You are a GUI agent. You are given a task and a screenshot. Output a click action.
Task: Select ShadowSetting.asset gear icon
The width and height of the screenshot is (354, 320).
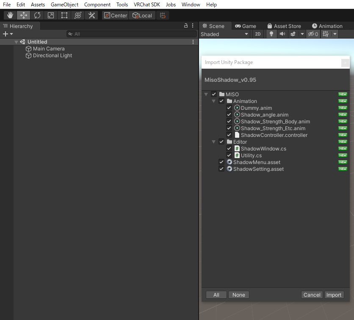230,169
